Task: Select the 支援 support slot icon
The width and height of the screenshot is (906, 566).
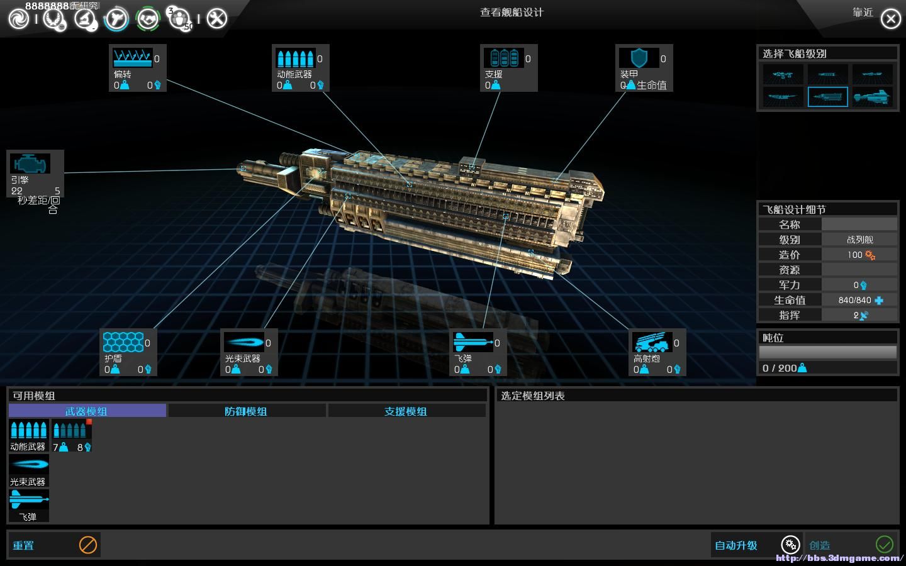Action: pos(504,58)
